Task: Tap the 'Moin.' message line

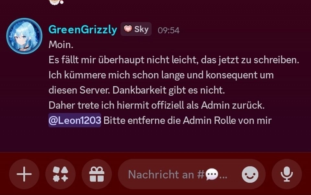Action: tap(61, 44)
